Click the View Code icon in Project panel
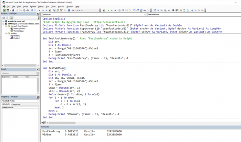Image resolution: width=241 pixels, height=142 pixels. pos(3,18)
